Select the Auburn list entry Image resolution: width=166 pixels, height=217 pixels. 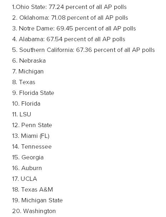pos(27,168)
